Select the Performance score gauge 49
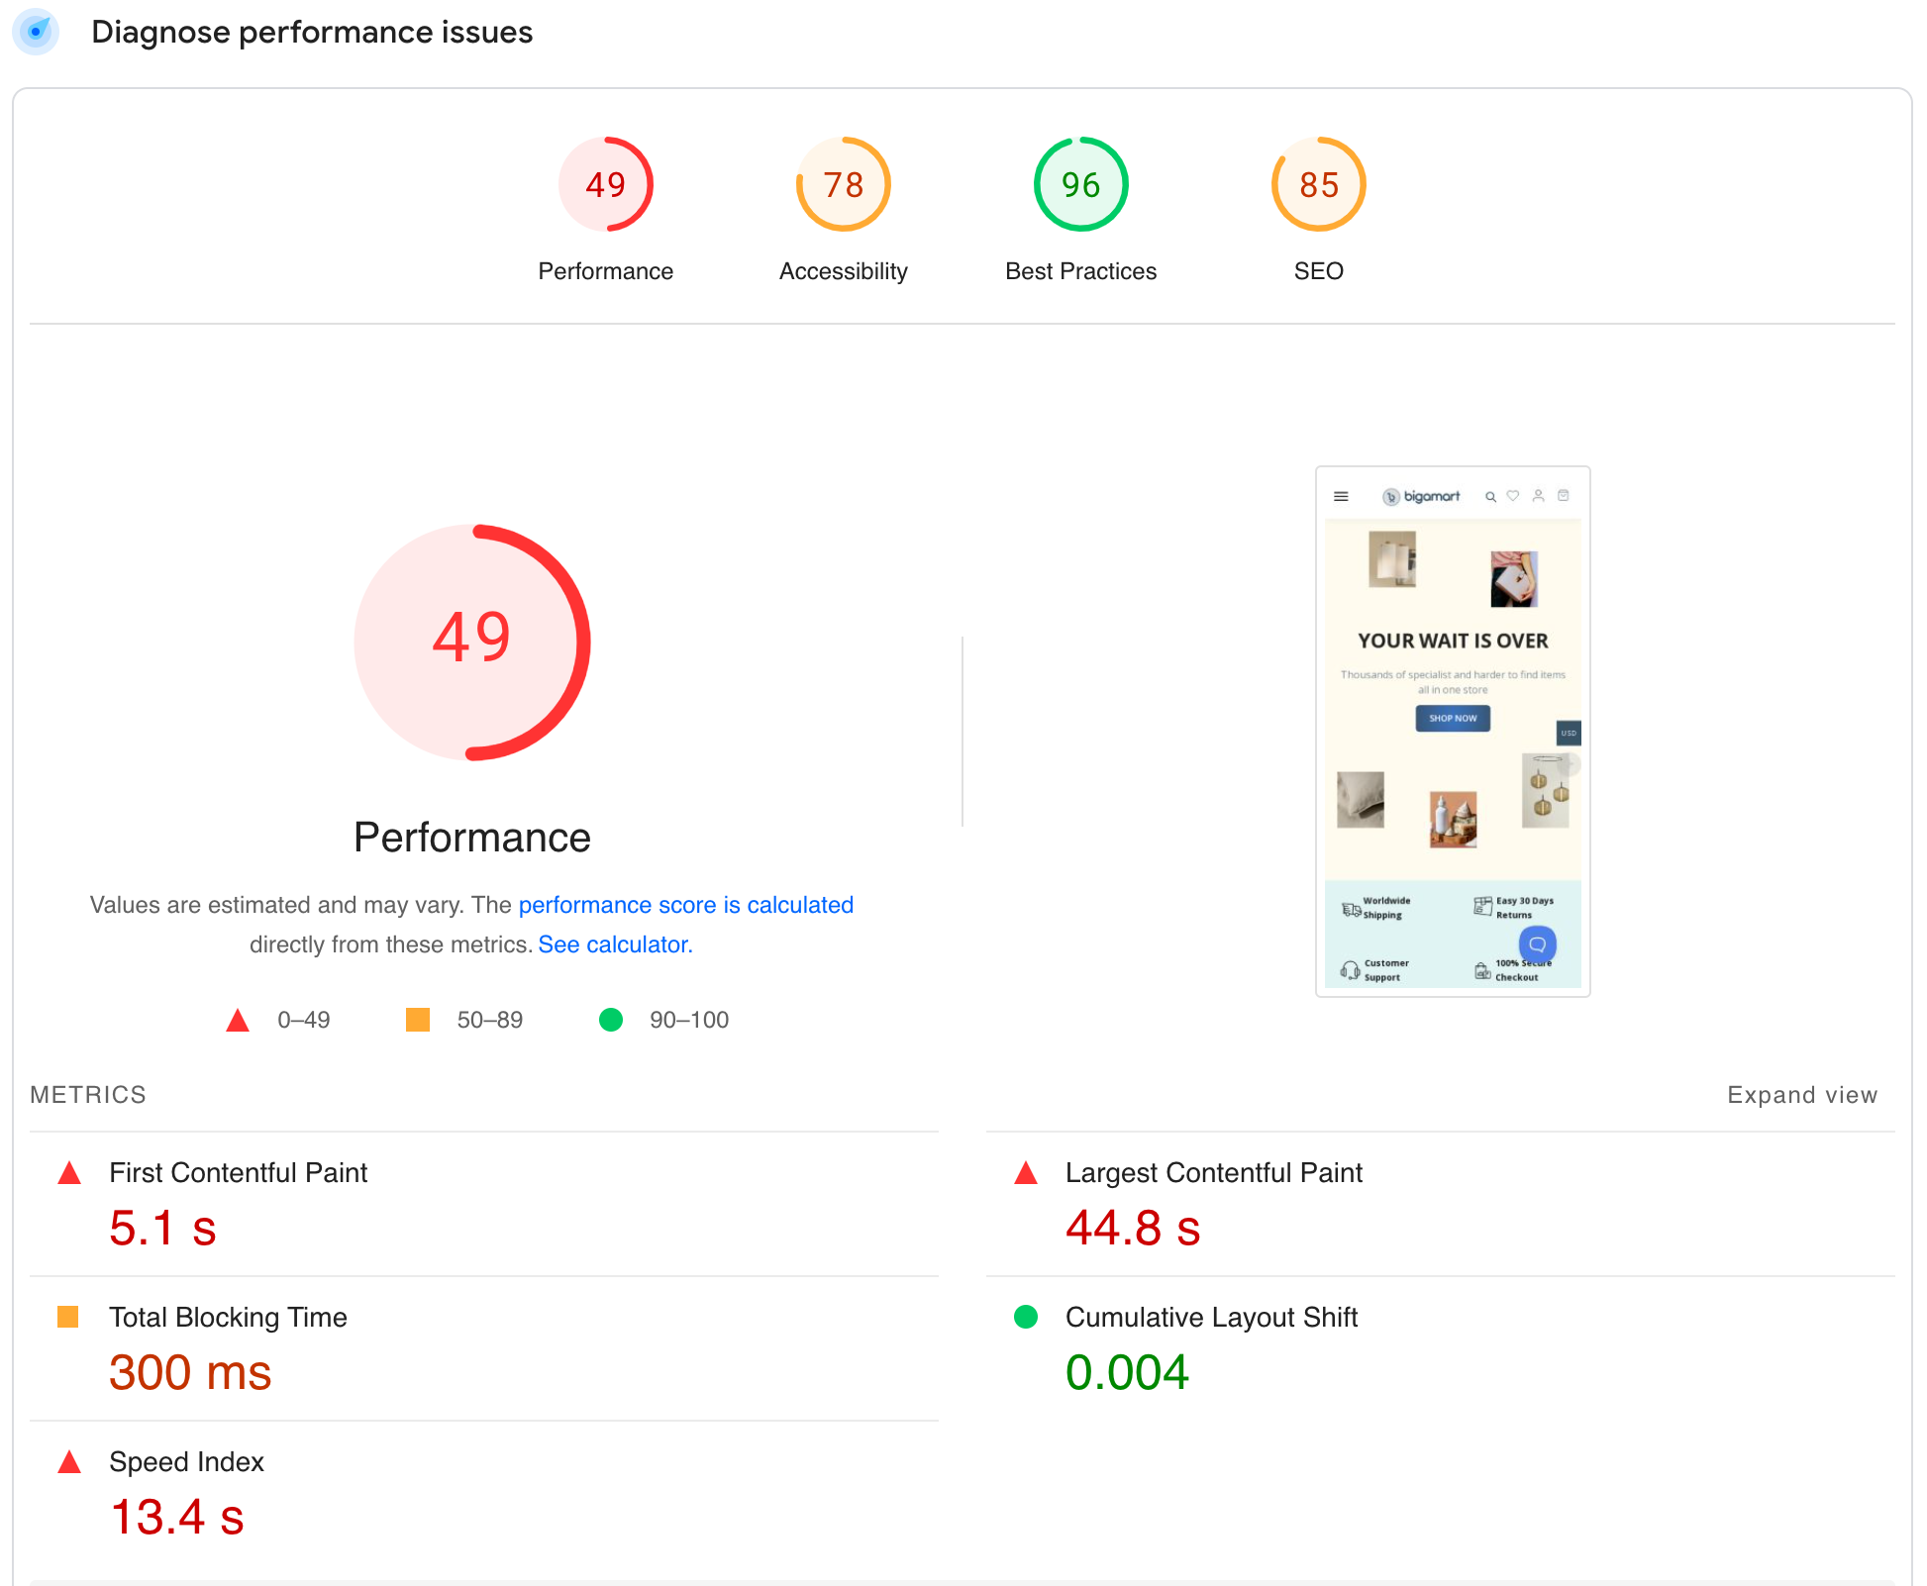 (x=605, y=184)
